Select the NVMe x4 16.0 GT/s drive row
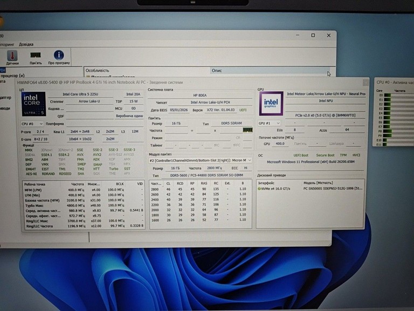This screenshot has height=311, width=414. tap(310, 188)
